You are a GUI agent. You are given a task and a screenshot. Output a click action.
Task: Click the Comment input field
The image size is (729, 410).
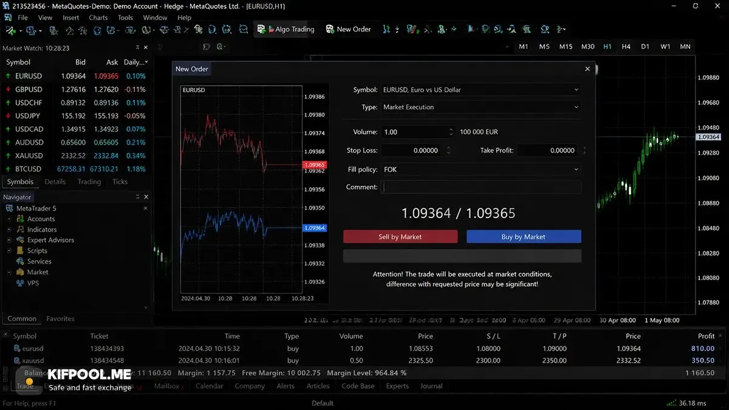[481, 187]
